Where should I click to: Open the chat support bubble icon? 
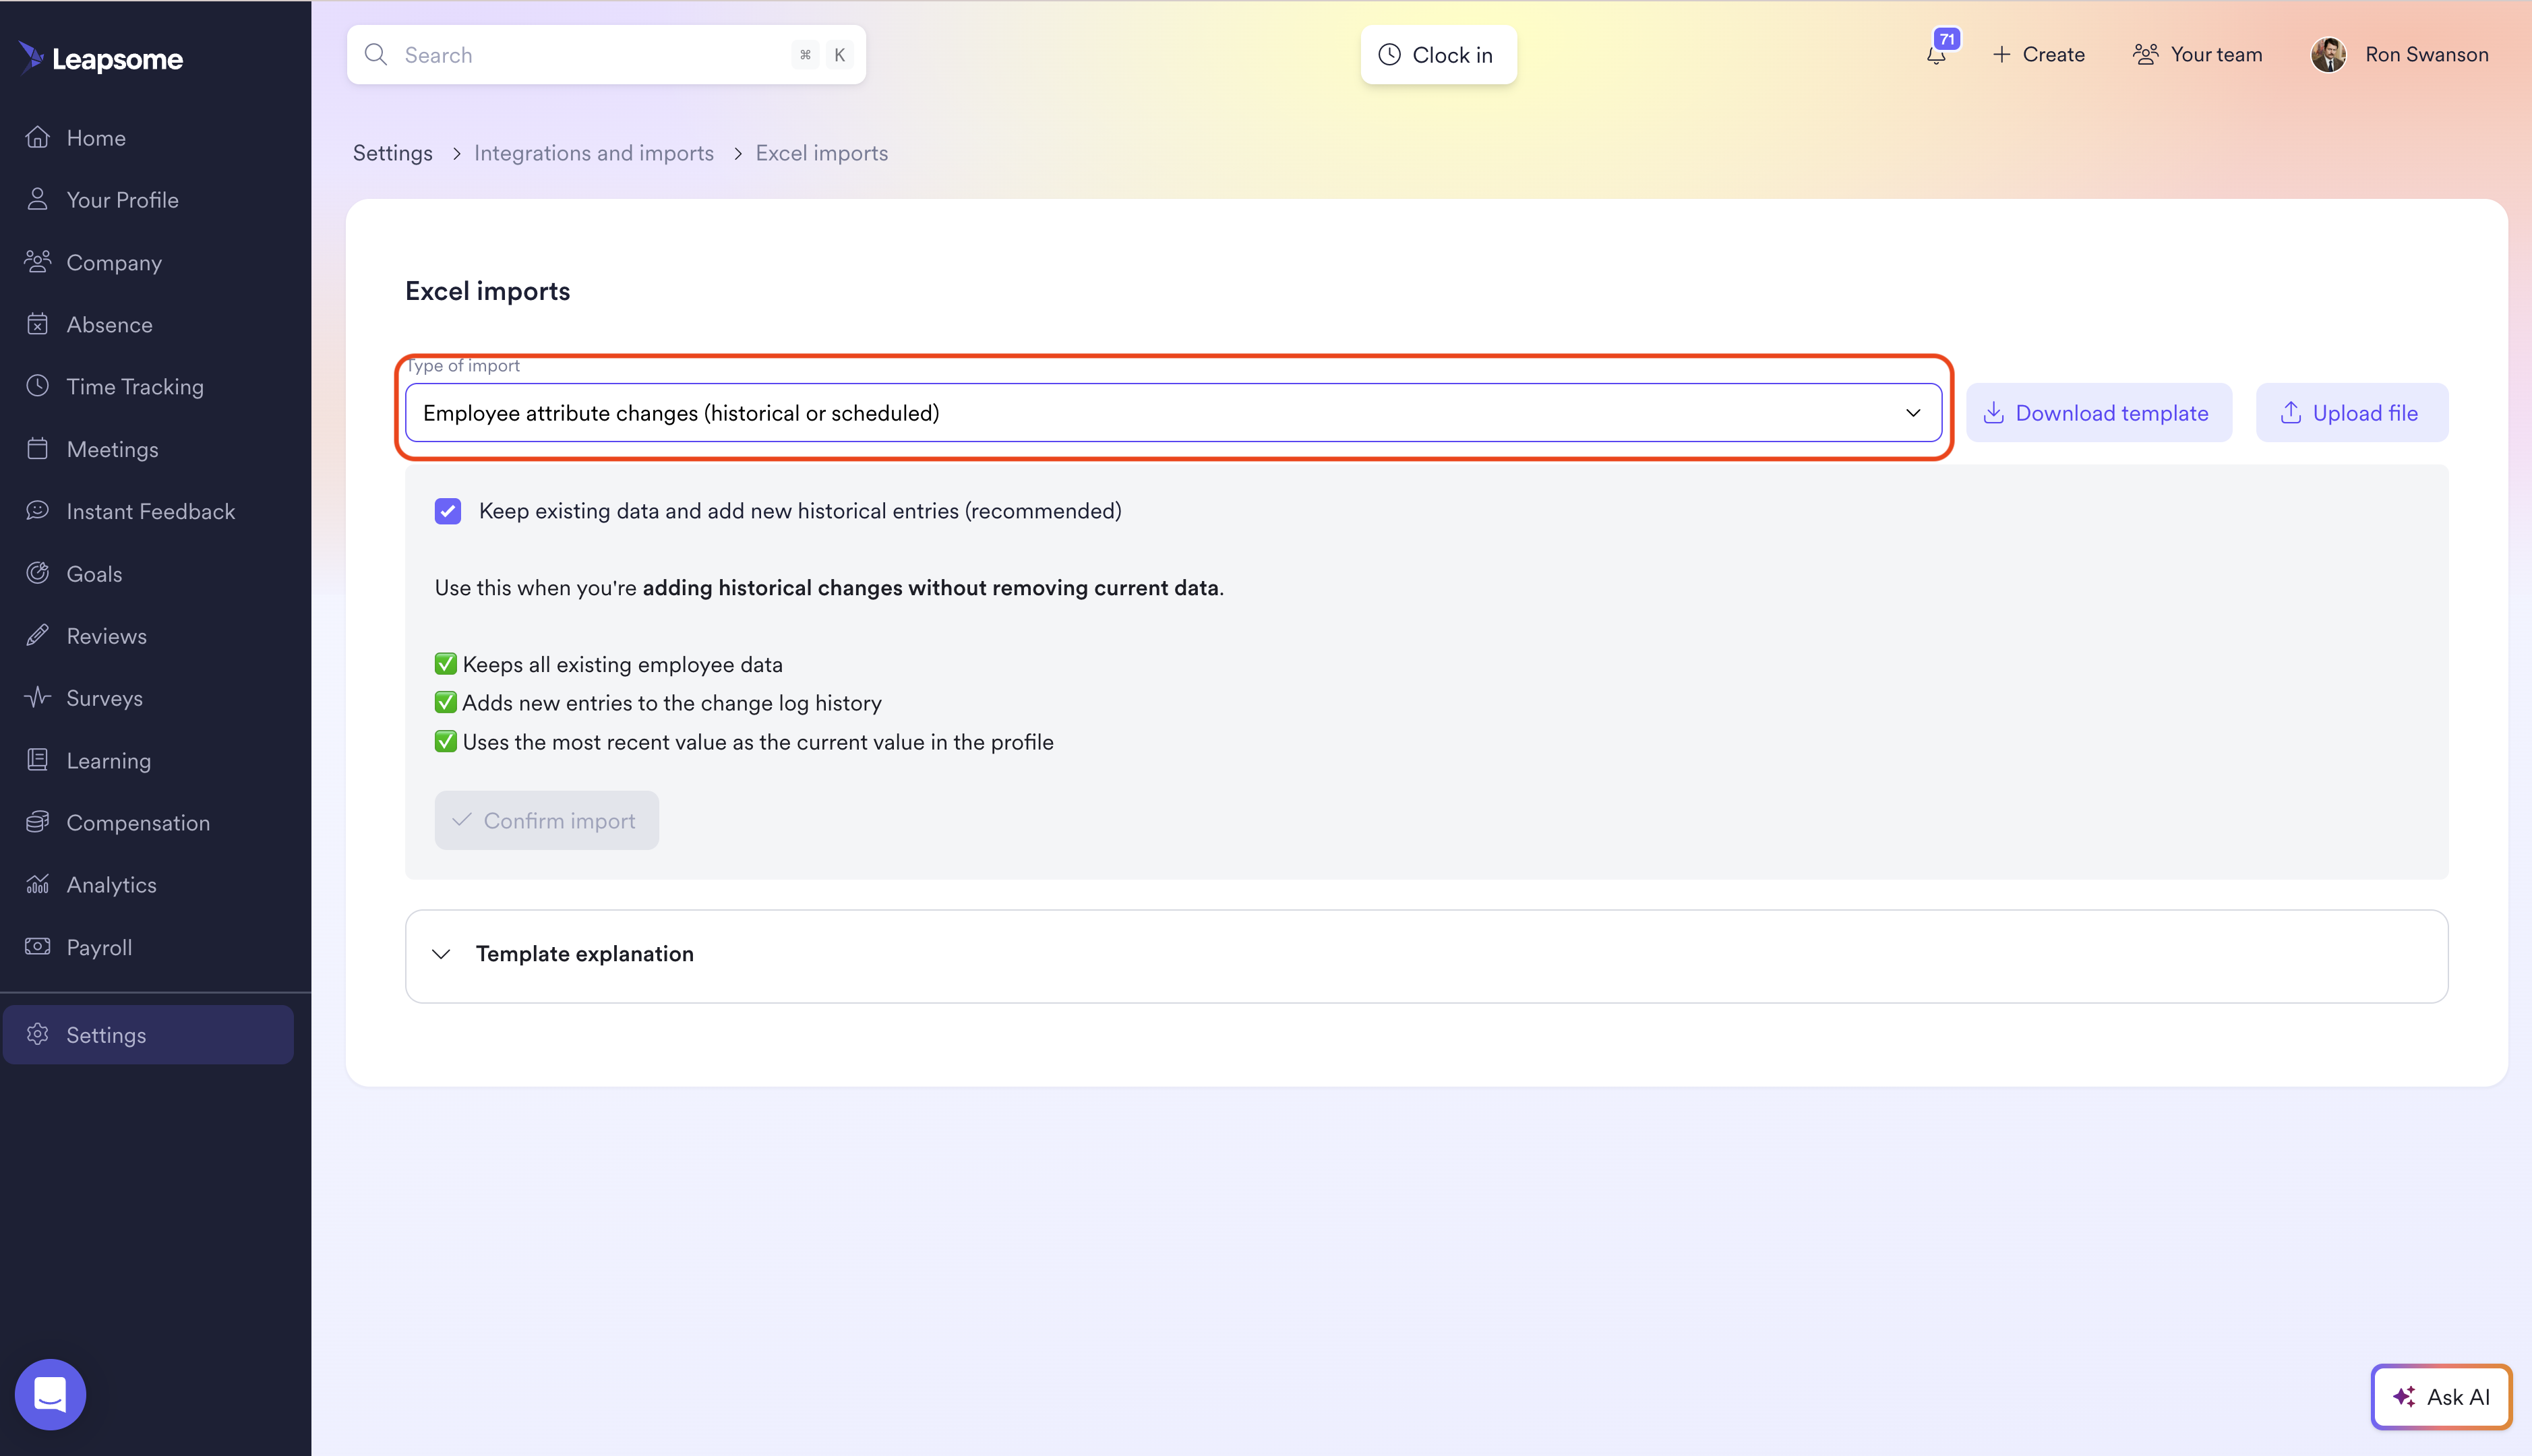click(x=50, y=1394)
